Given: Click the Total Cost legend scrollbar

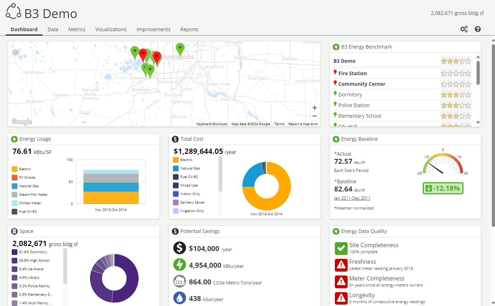Looking at the screenshot, I should click(220, 174).
